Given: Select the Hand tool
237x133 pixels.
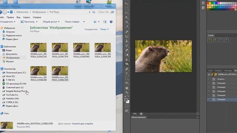Looking at the screenshot, I should (x=127, y=88).
